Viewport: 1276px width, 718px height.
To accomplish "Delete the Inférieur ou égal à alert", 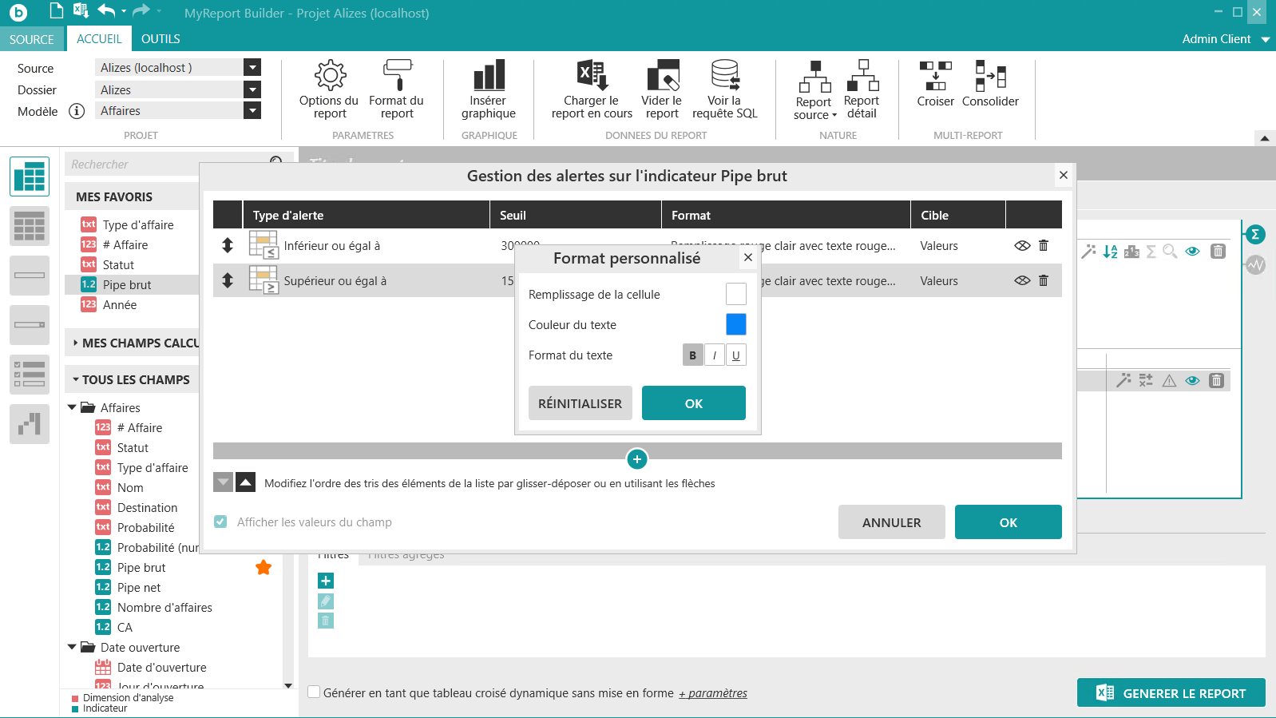I will click(x=1043, y=246).
